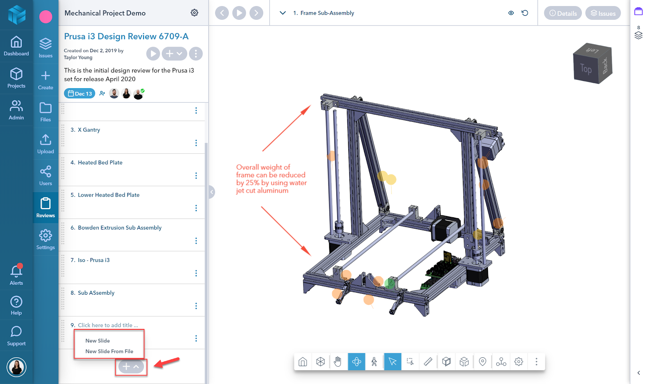
Task: Click add slide plus dropdown button
Action: click(131, 367)
